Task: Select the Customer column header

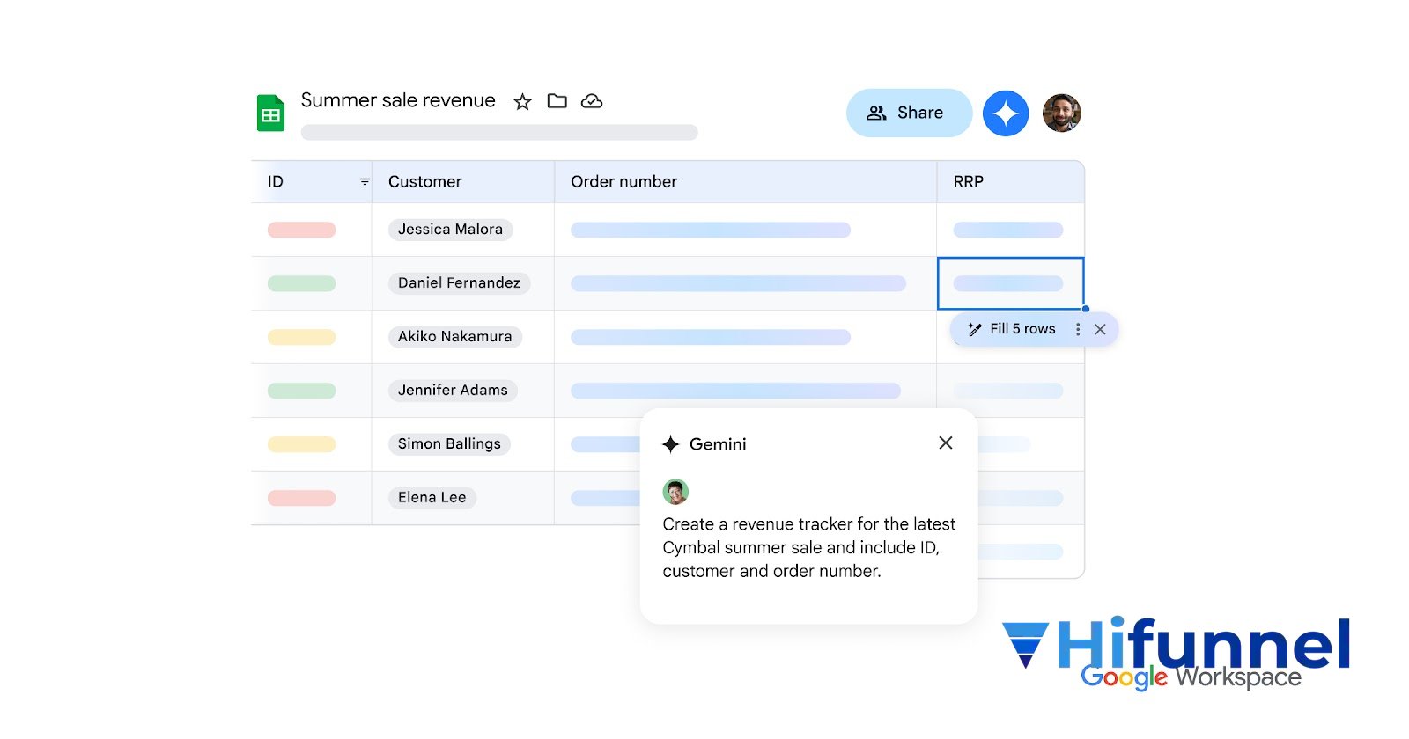Action: pyautogui.click(x=463, y=181)
